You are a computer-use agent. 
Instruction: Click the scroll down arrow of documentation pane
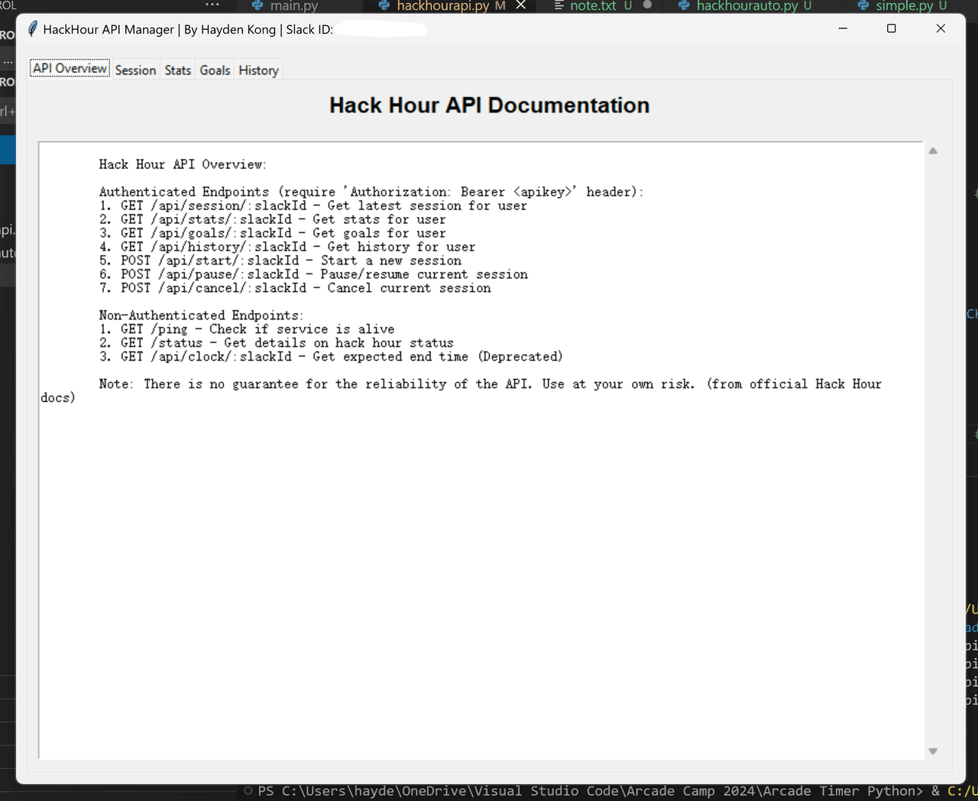[933, 751]
